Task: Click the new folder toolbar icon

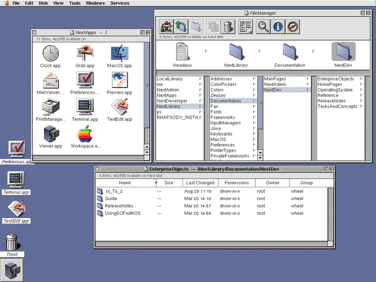Action: tap(197, 27)
